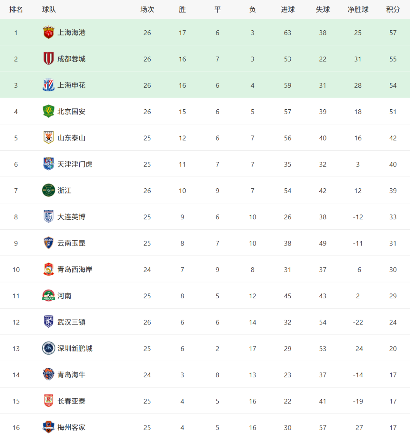Sort by the 积分 column header
Screen dimensions: 410x438
tap(393, 9)
